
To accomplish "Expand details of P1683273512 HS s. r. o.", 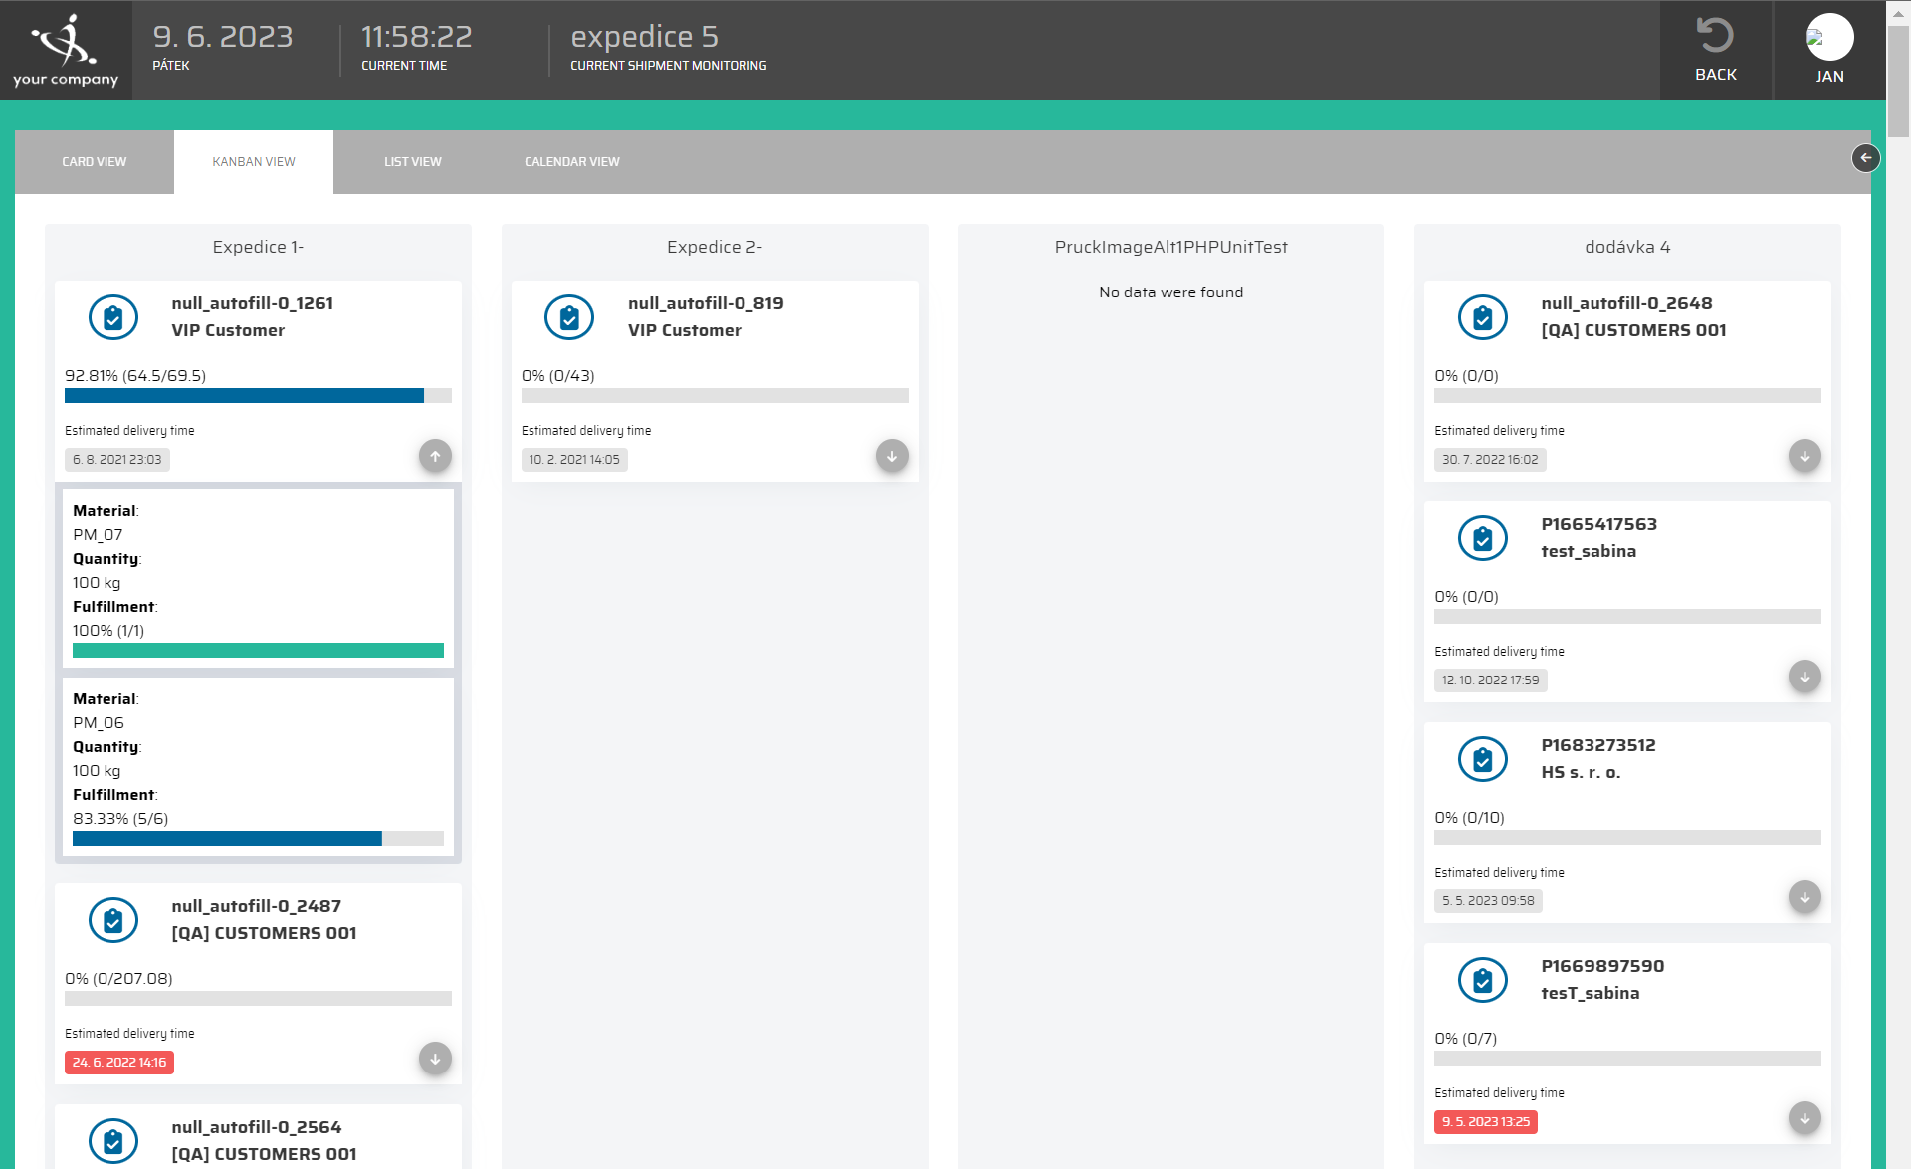I will (x=1805, y=897).
